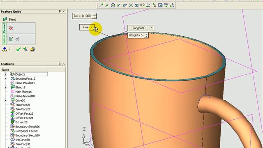Adjust the Tol value stepper
The width and height of the screenshot is (263, 148).
[x=94, y=16]
